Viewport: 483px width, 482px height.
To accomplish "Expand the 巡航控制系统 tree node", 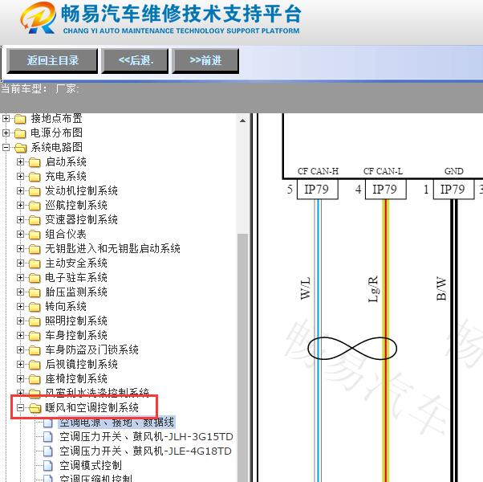I will click(20, 205).
